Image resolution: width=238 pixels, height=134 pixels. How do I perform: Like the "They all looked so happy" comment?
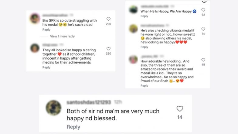pos(108,49)
